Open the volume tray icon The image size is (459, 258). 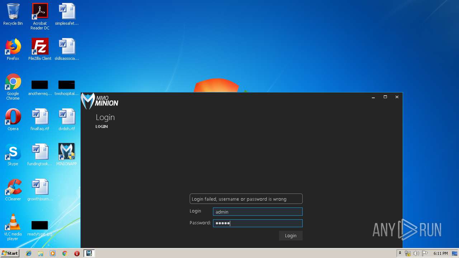[x=416, y=253]
